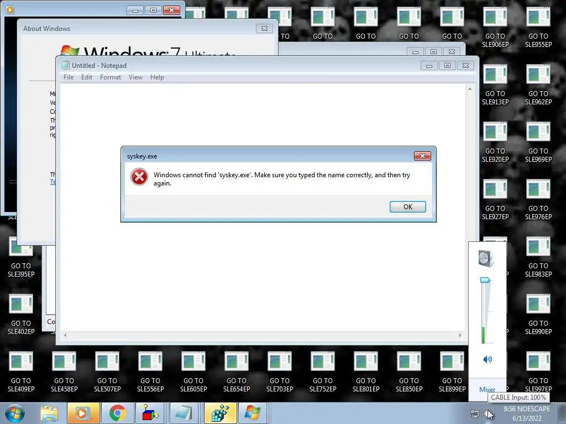Click Notepad's vertical scrollbar up arrow
The height and width of the screenshot is (424, 566).
(x=470, y=89)
